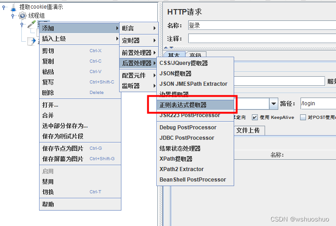The height and width of the screenshot is (226, 336).
Task: Choose 复制 from the context menu
Action: pyautogui.click(x=80, y=61)
